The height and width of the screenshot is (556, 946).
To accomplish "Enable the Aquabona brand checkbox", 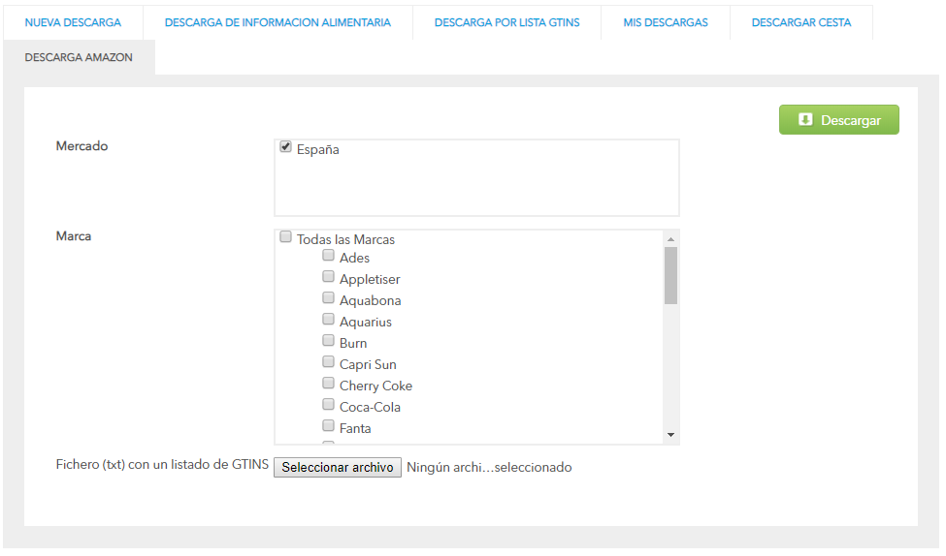I will click(x=328, y=297).
